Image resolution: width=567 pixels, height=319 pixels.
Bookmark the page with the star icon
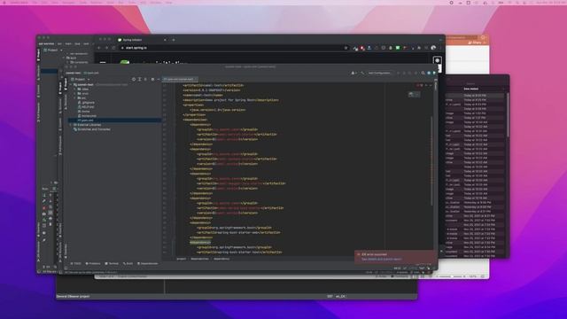tap(346, 48)
